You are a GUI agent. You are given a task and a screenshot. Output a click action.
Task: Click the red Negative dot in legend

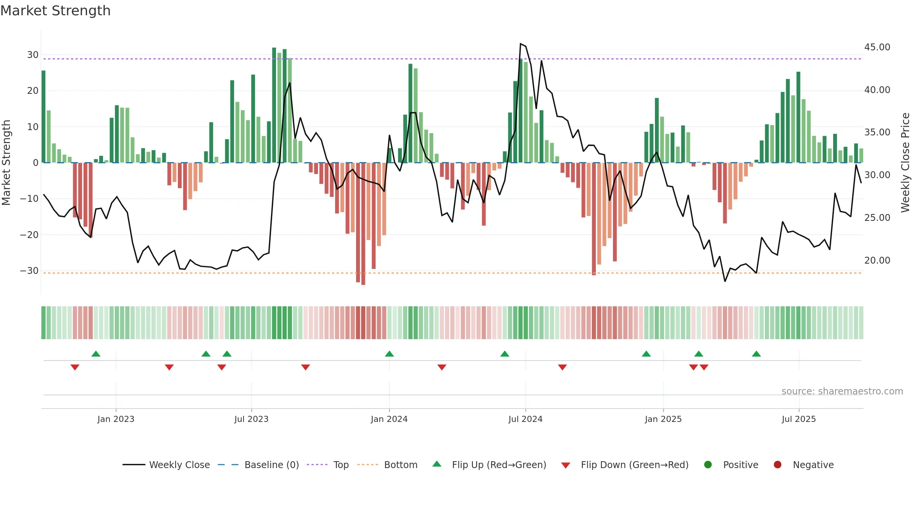click(x=777, y=465)
